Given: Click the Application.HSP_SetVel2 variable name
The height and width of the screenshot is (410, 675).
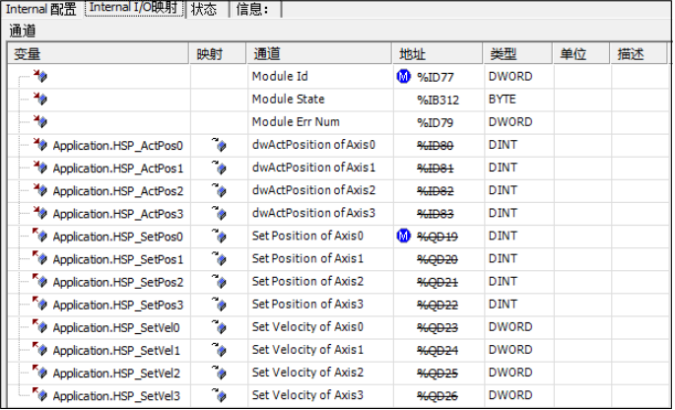Looking at the screenshot, I should (116, 374).
